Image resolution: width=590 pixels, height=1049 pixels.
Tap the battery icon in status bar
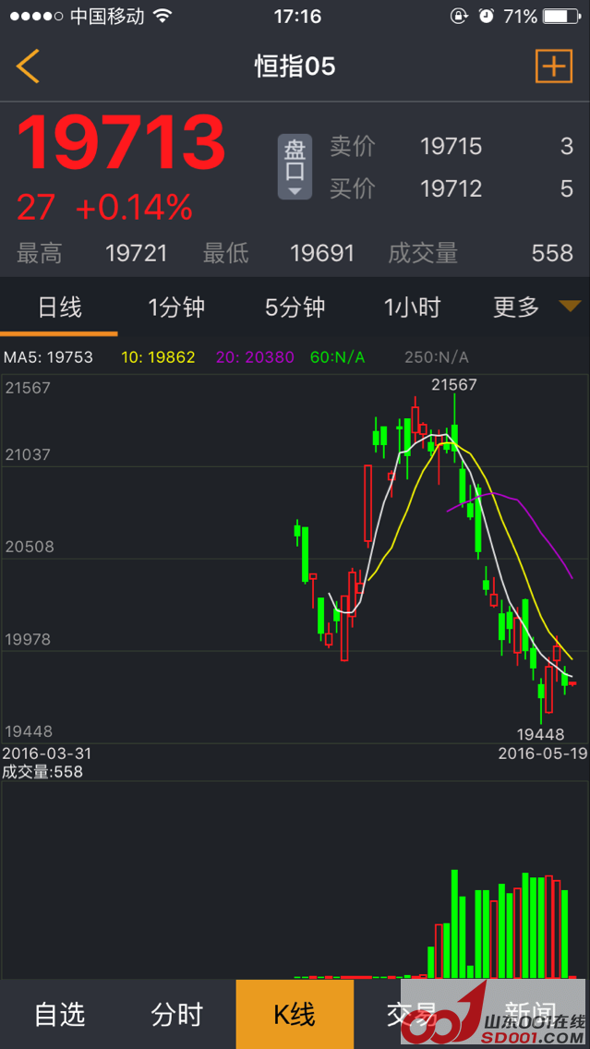click(560, 17)
